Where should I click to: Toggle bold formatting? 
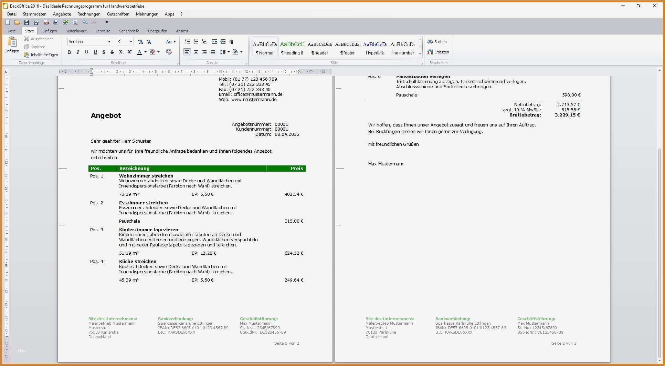70,52
